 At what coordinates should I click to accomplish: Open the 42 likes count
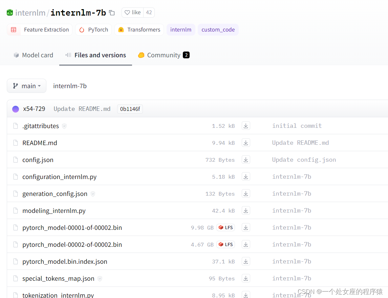tap(149, 13)
